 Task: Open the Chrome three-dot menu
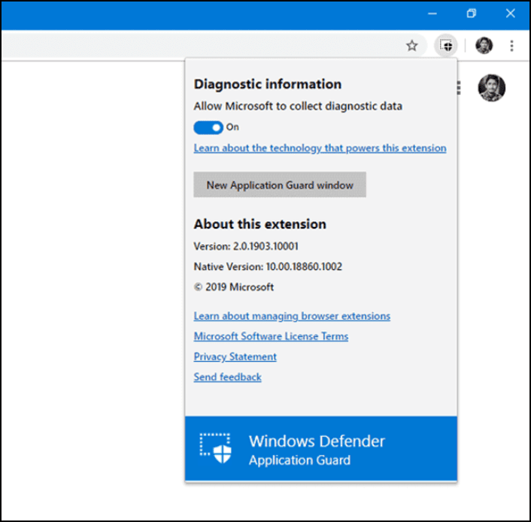511,45
